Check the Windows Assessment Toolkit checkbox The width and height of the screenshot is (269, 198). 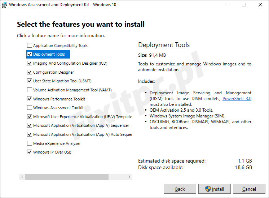coord(30,107)
